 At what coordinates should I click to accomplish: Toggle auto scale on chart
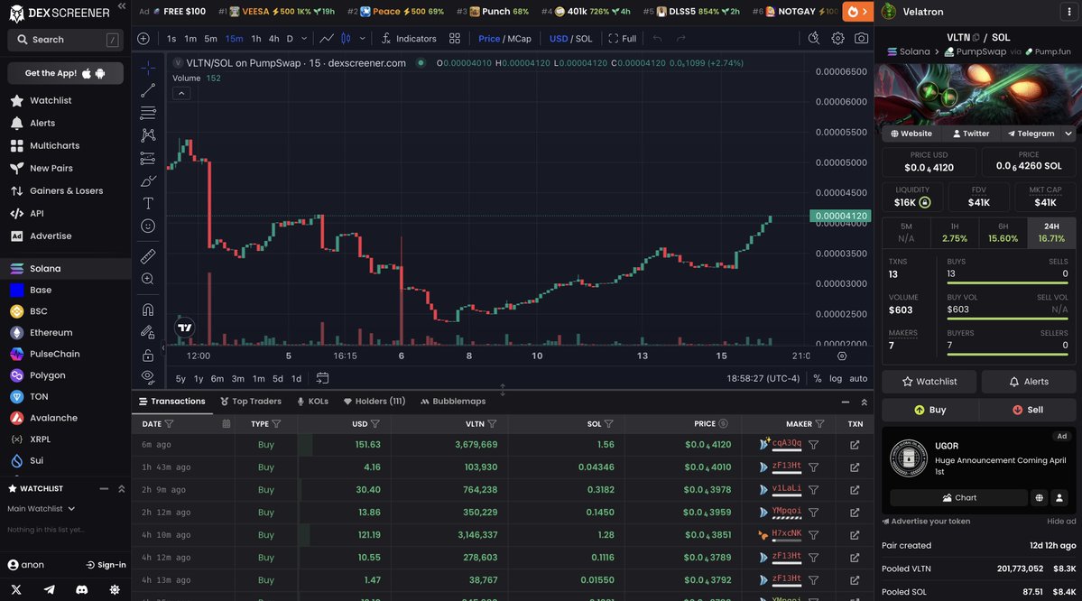pyautogui.click(x=858, y=378)
